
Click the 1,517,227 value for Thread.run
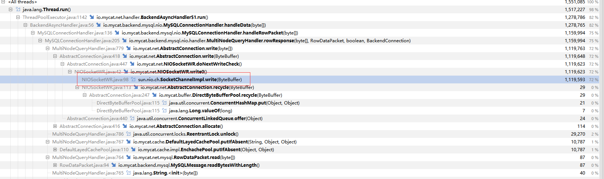tap(575, 10)
